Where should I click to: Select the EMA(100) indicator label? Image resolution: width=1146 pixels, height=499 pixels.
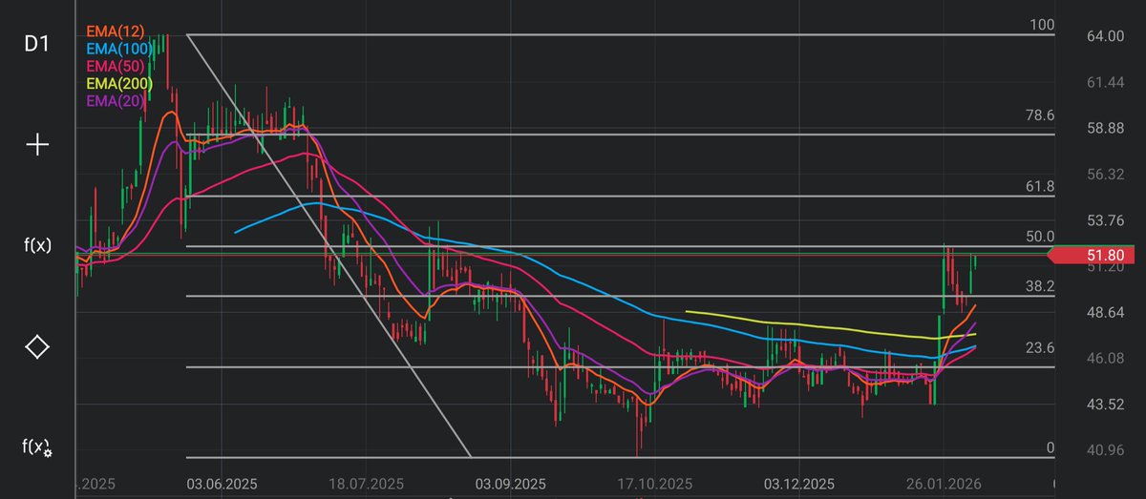[x=119, y=49]
